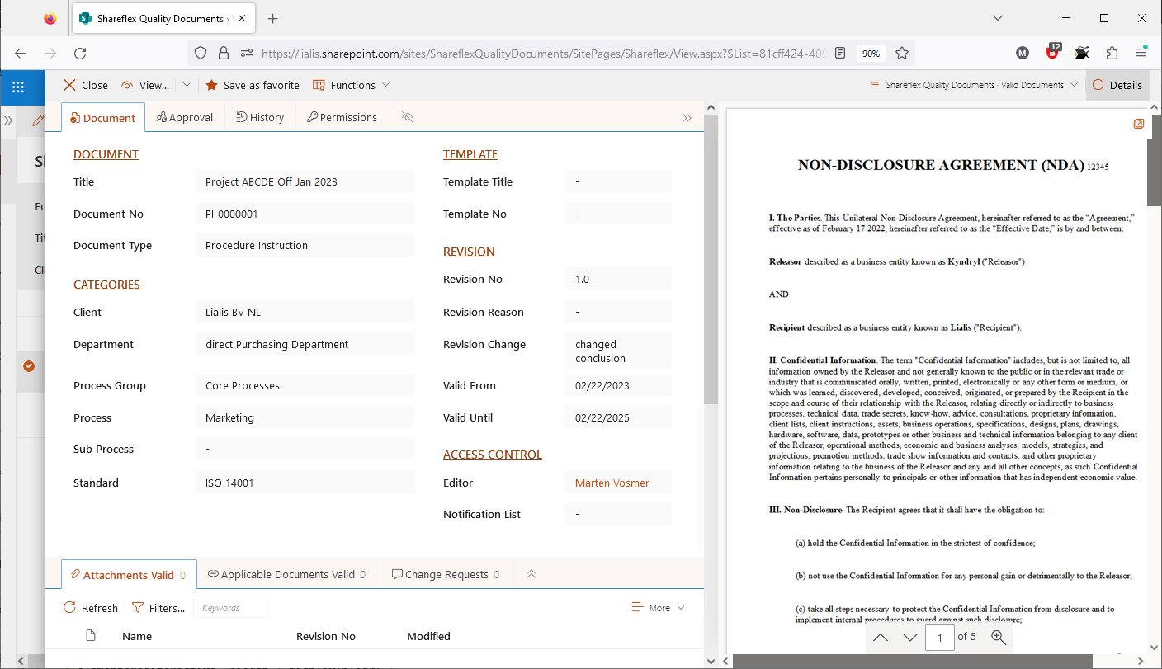Image resolution: width=1162 pixels, height=669 pixels.
Task: Sort by Modified column header
Action: click(x=428, y=636)
